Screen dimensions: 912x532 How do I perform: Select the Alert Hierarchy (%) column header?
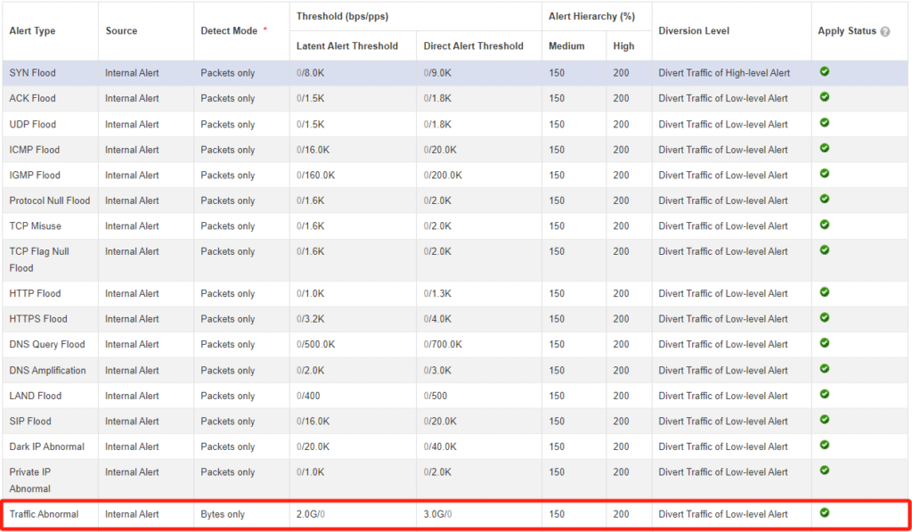point(590,15)
